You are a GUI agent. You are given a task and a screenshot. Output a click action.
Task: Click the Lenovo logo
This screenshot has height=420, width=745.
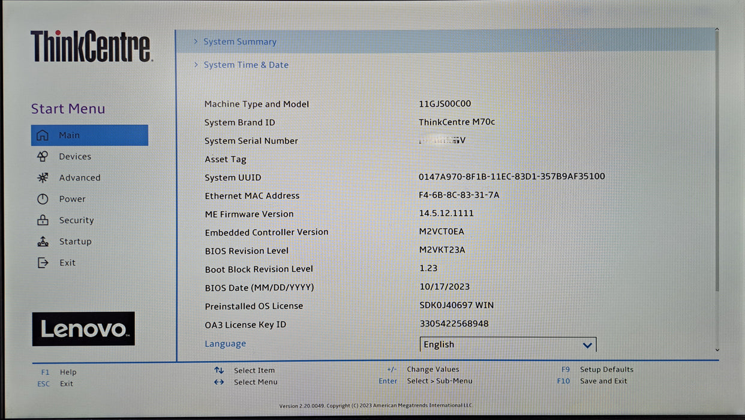tap(83, 329)
